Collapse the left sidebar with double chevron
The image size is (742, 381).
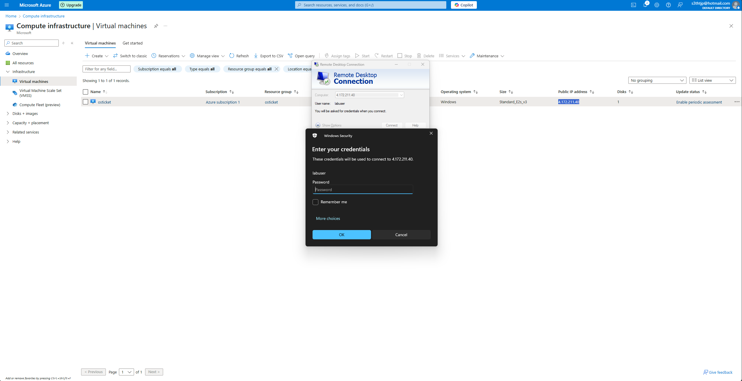pos(72,43)
